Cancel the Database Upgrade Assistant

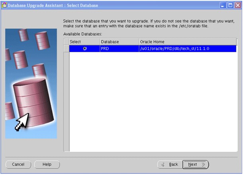18,165
